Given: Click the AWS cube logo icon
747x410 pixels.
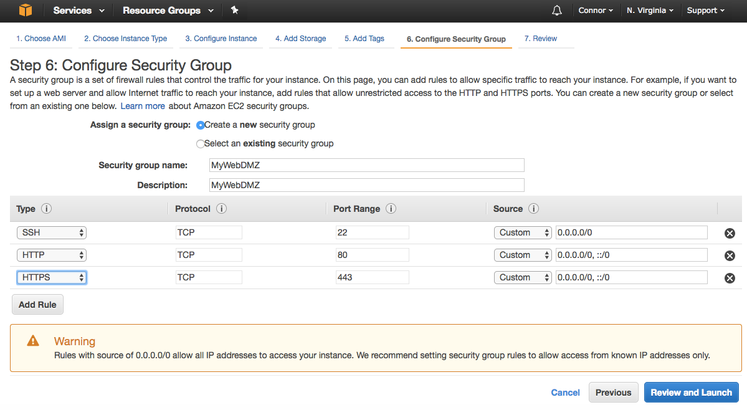Looking at the screenshot, I should click(25, 11).
